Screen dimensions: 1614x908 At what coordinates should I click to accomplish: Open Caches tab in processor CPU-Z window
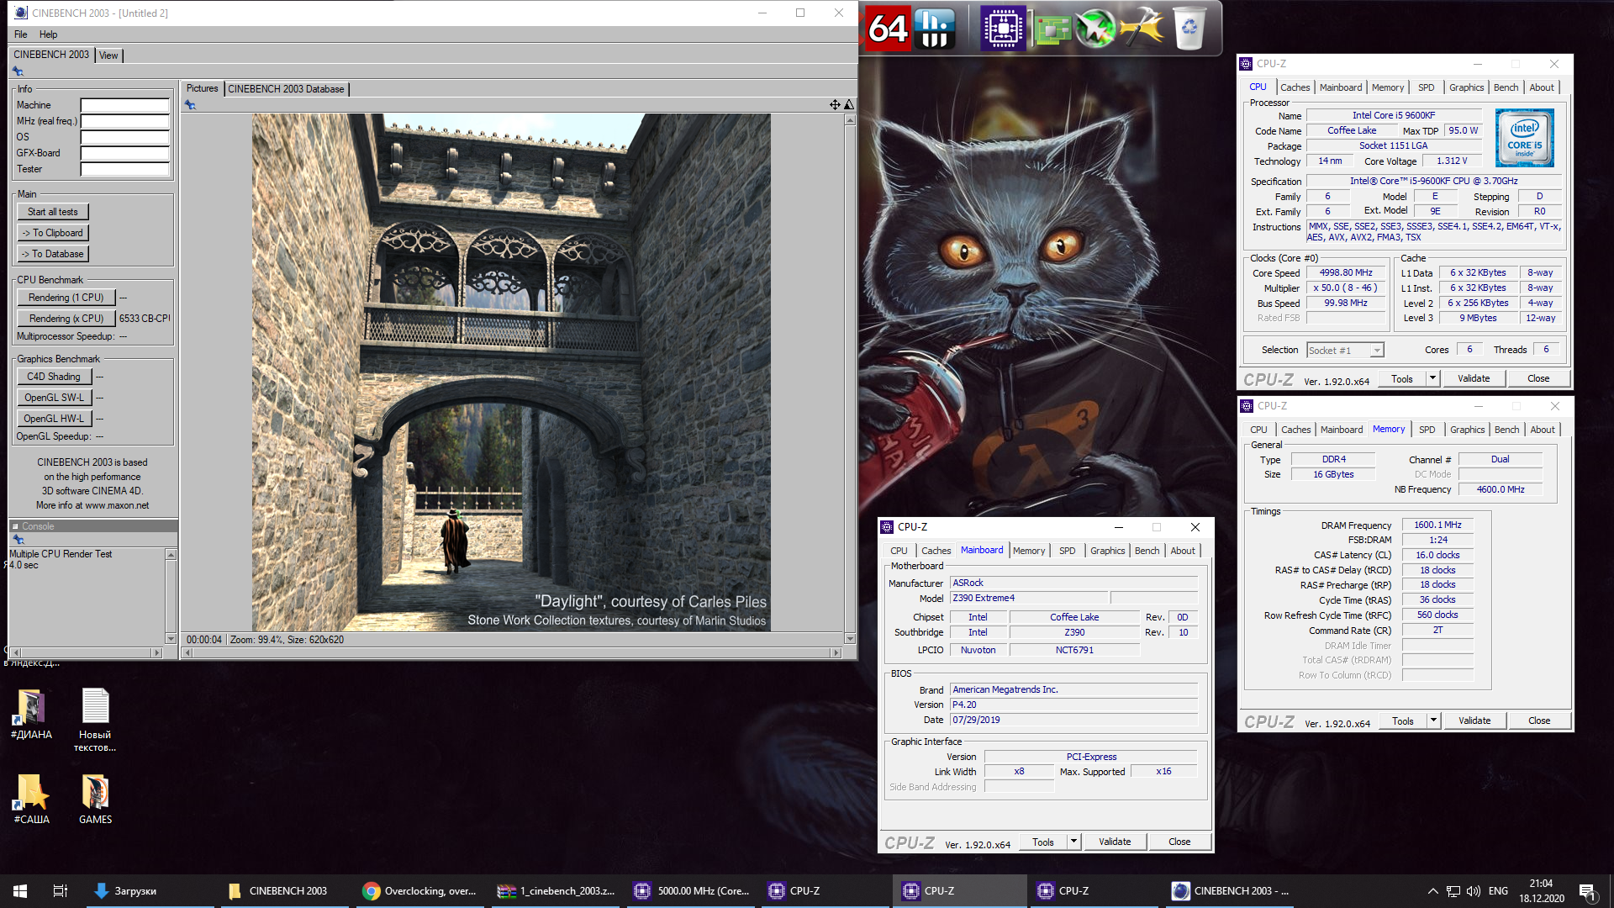tap(1295, 87)
